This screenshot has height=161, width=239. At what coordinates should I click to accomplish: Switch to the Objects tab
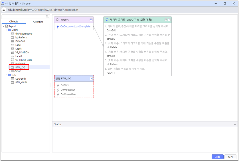(x=14, y=22)
